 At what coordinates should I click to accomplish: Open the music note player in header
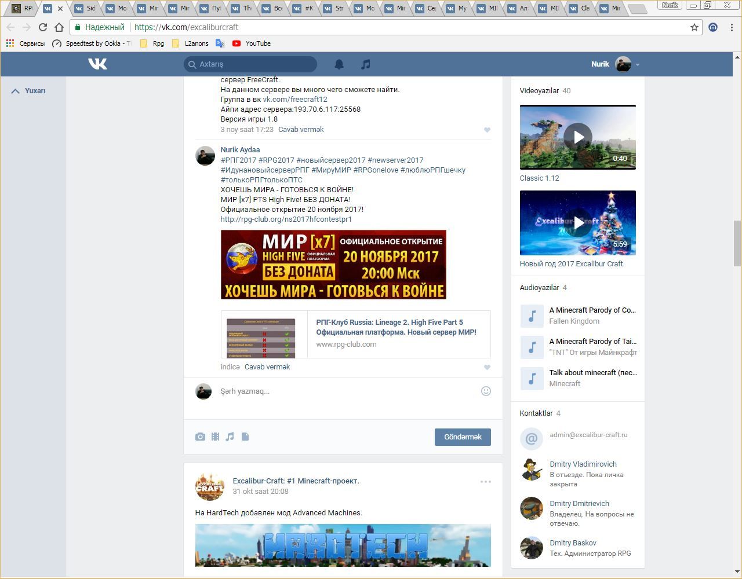pyautogui.click(x=365, y=64)
